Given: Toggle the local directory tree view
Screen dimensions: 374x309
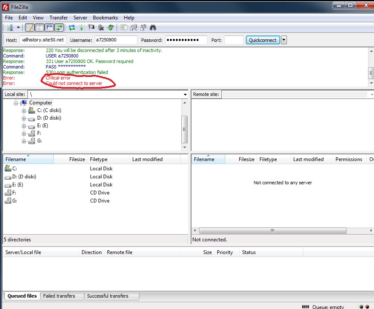Looking at the screenshot, I should [40, 28].
